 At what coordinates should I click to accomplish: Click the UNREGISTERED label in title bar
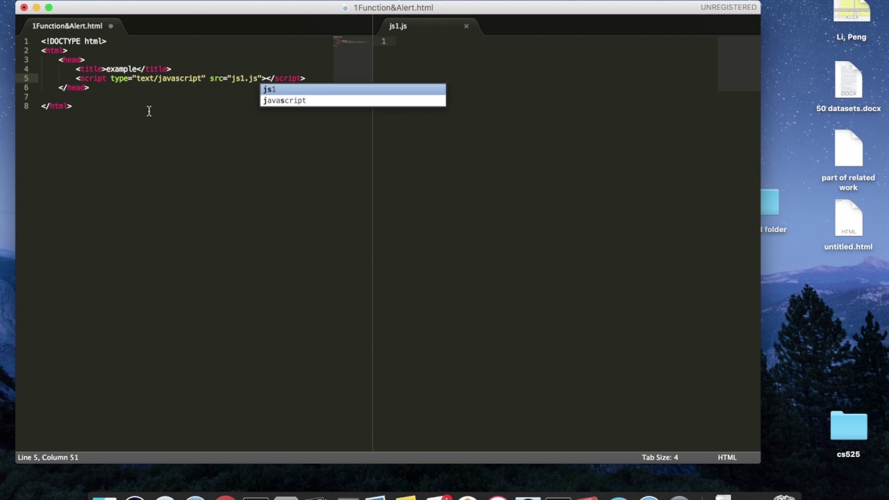729,7
